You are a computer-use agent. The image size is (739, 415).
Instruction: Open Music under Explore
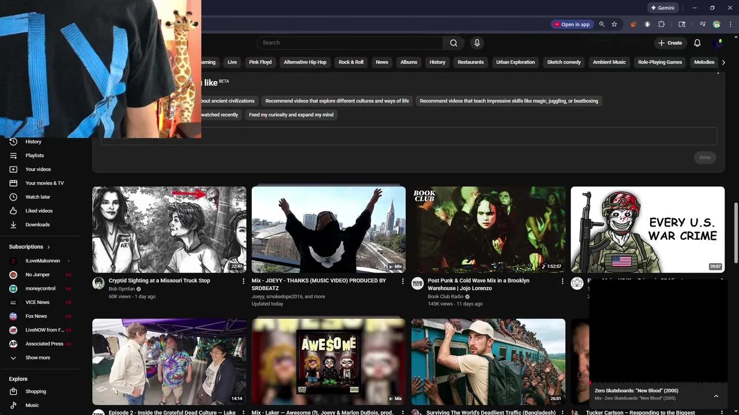point(32,405)
